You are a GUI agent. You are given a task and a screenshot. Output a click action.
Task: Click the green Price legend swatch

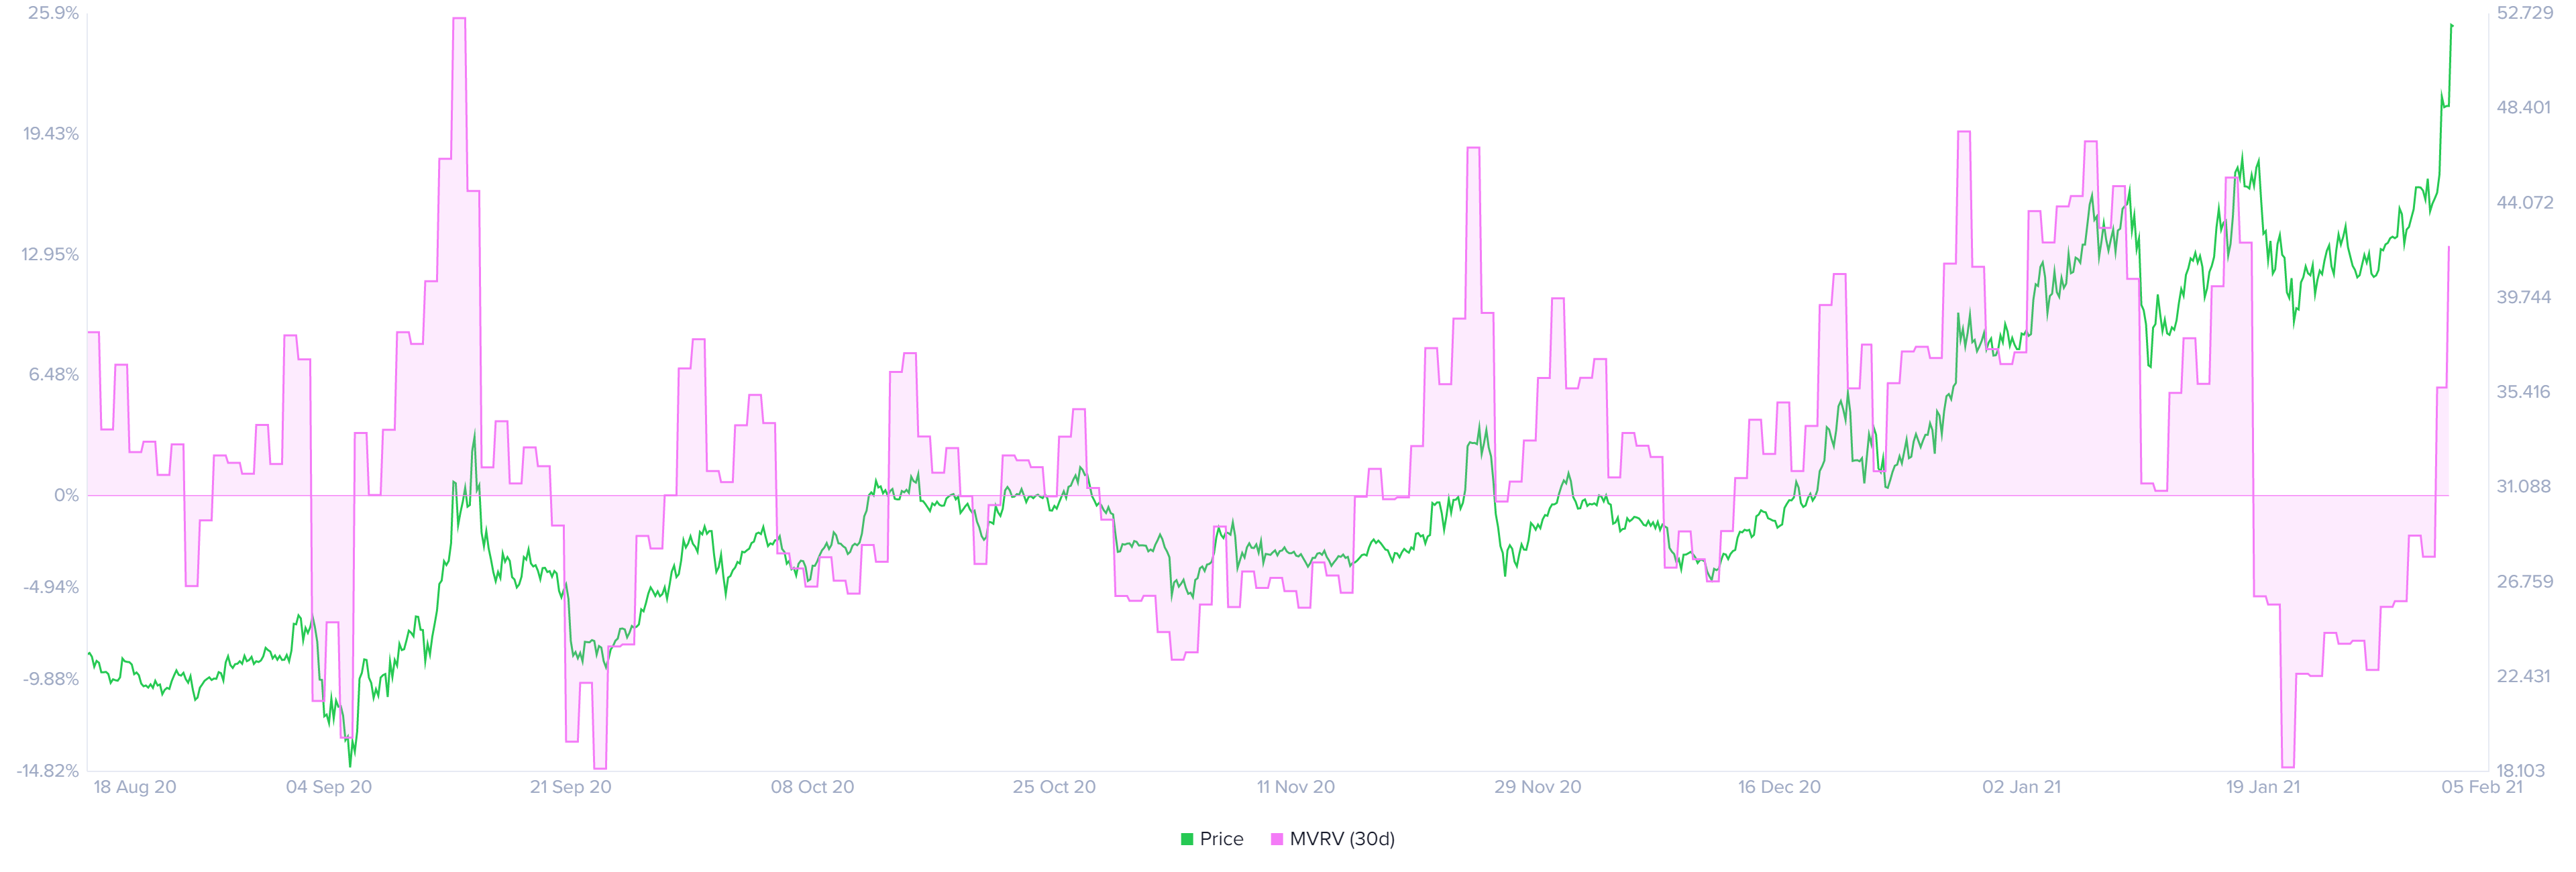coord(1187,839)
